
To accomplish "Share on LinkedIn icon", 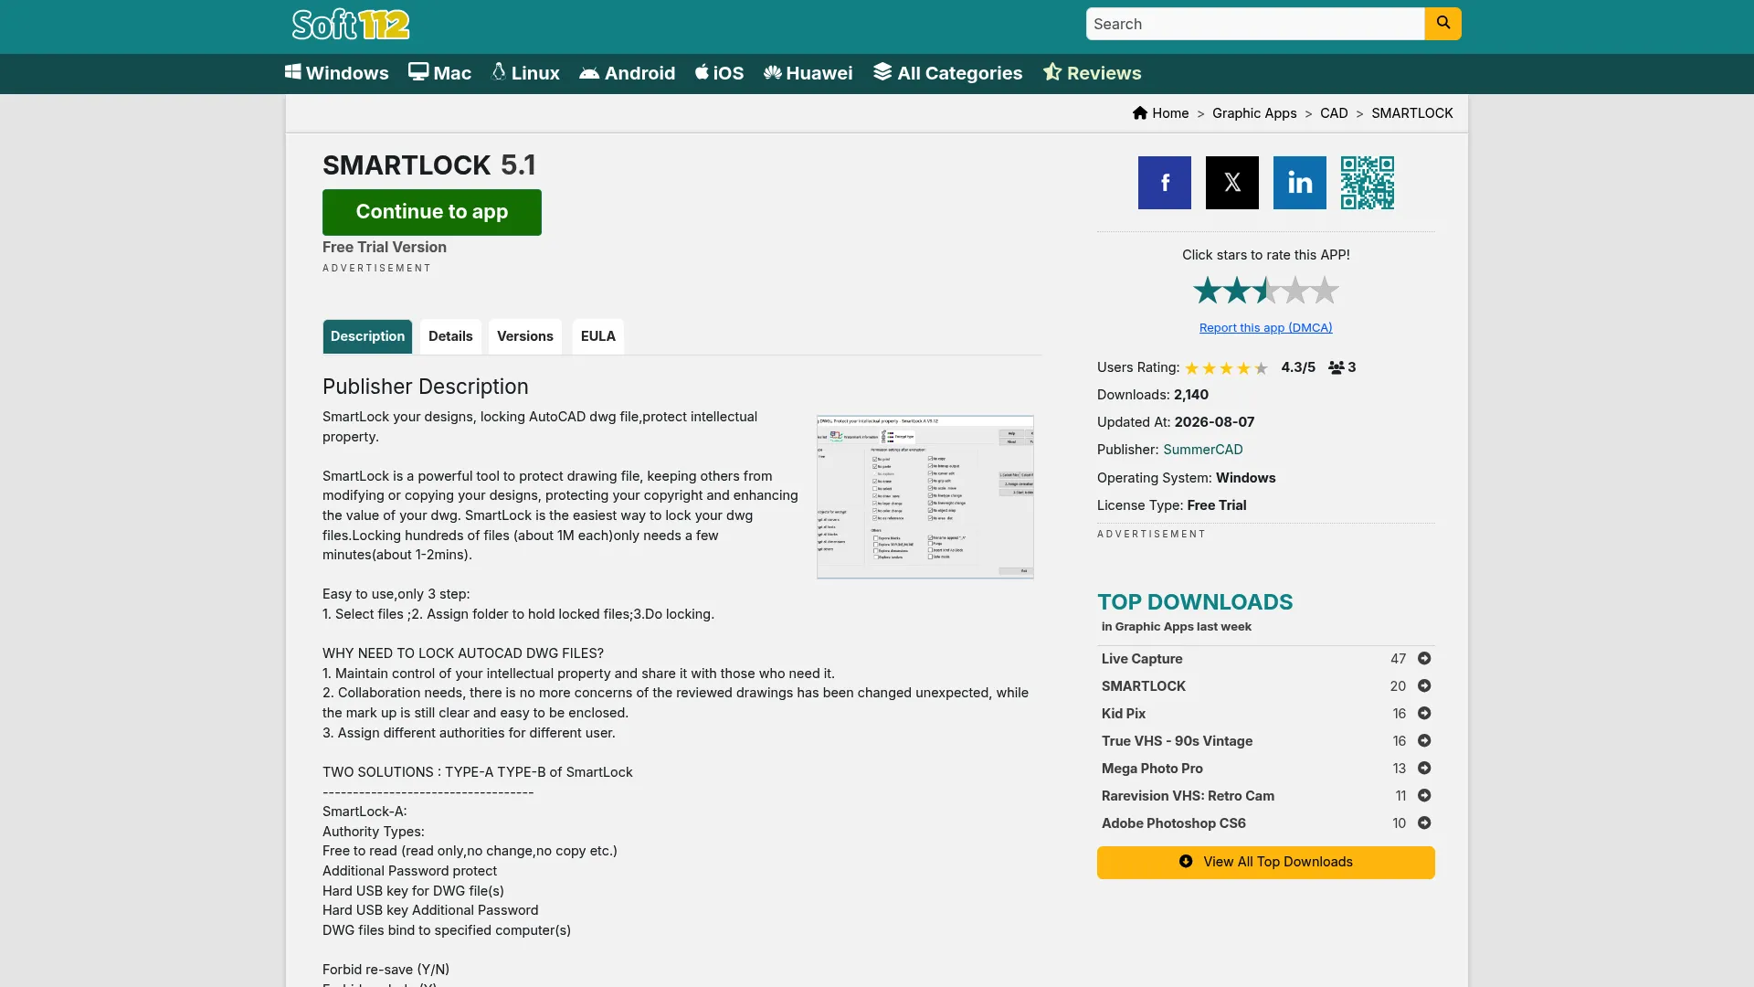I will pos(1300,183).
